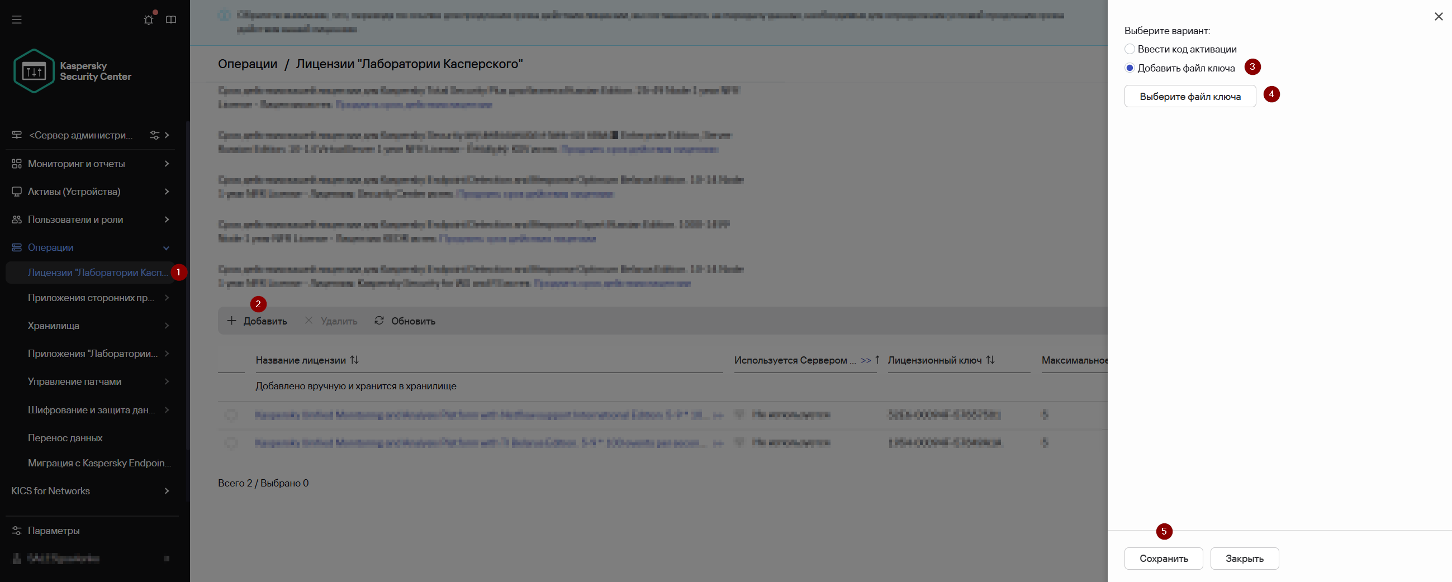Open Шифрование и защита дан... menu item
The image size is (1452, 582).
[90, 409]
